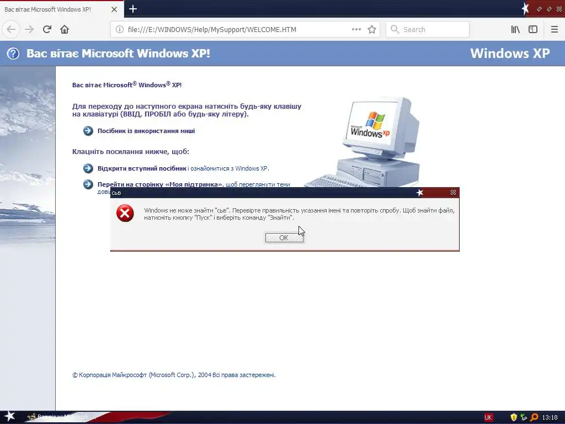The image size is (565, 424).
Task: Go back to the previous page
Action: [11, 29]
